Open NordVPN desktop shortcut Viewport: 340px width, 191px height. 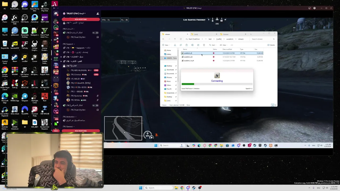(x=25, y=110)
